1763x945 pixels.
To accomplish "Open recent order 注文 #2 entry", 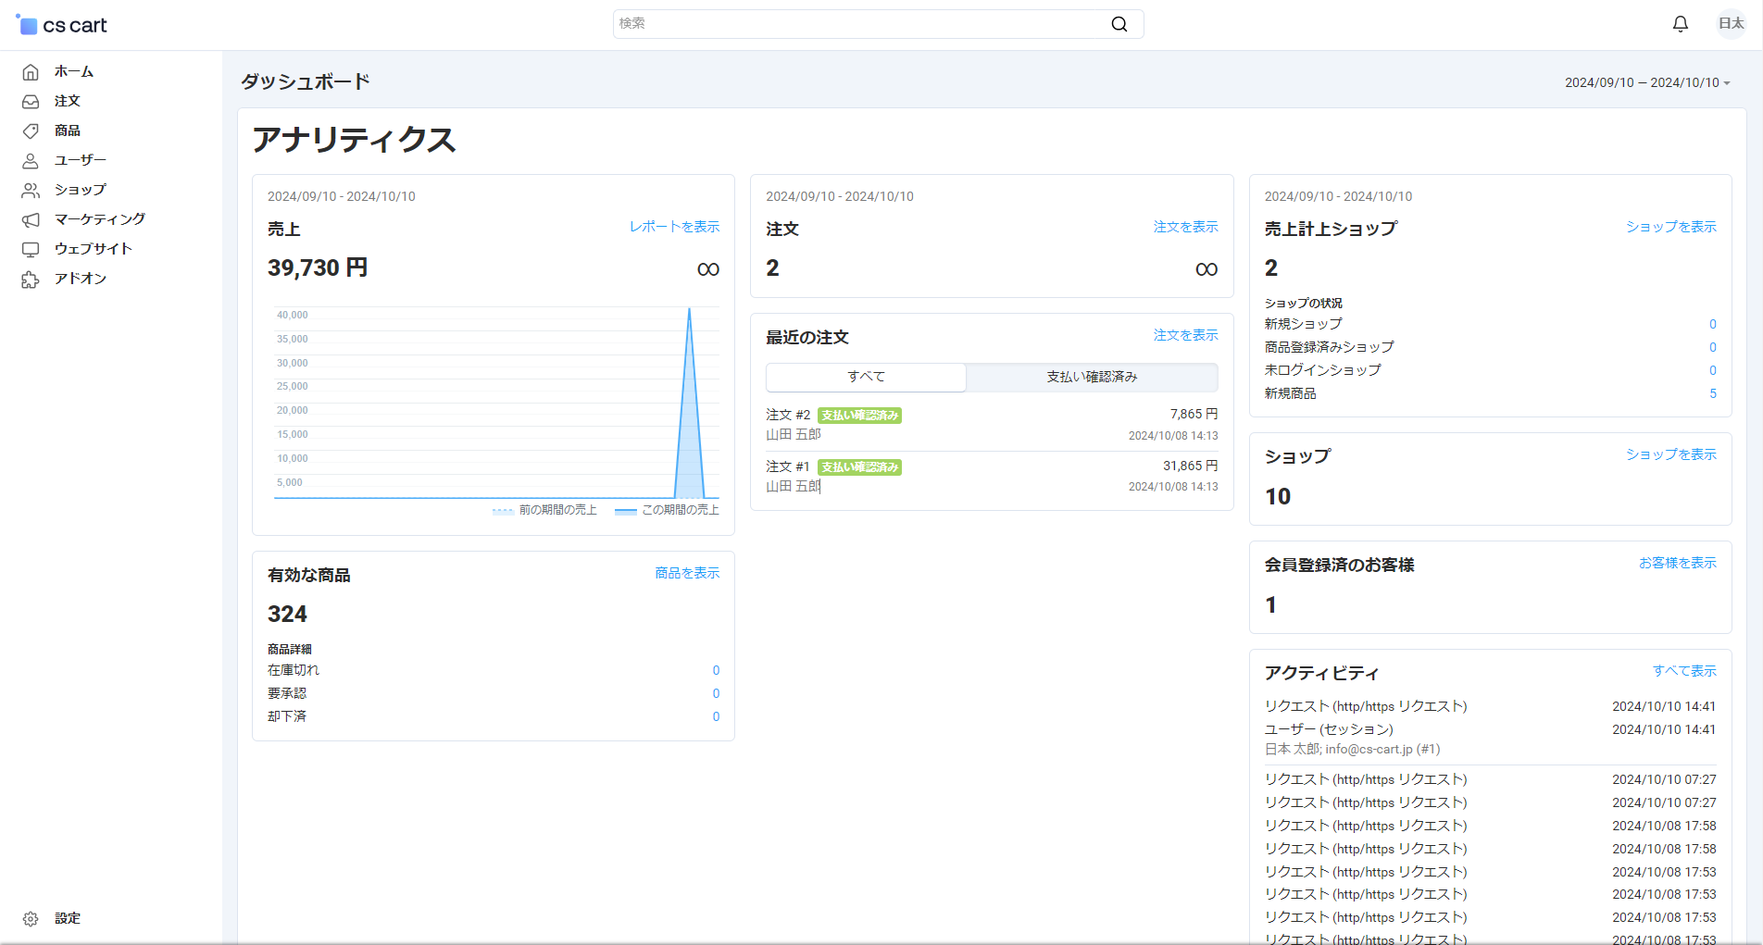I will [788, 415].
